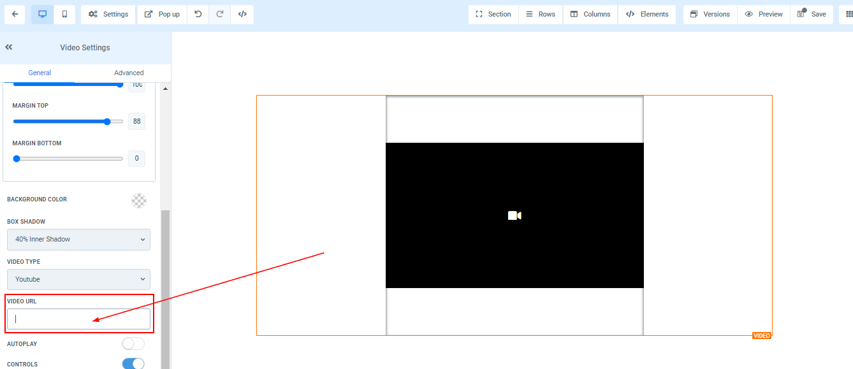Click the redo icon
The width and height of the screenshot is (853, 369).
[x=220, y=14]
